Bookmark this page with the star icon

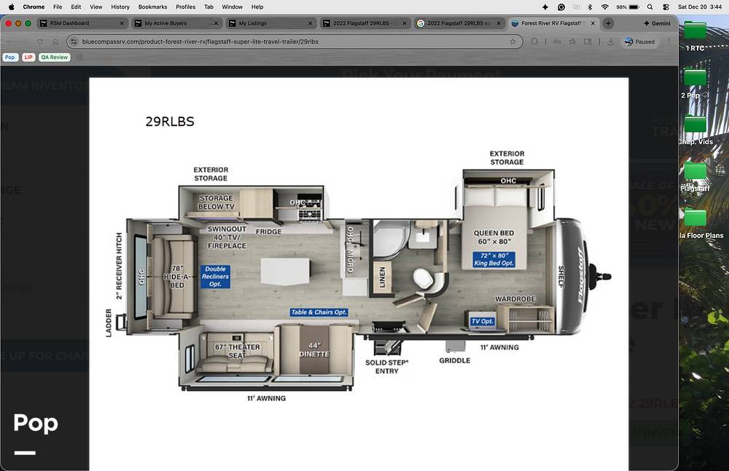click(512, 41)
